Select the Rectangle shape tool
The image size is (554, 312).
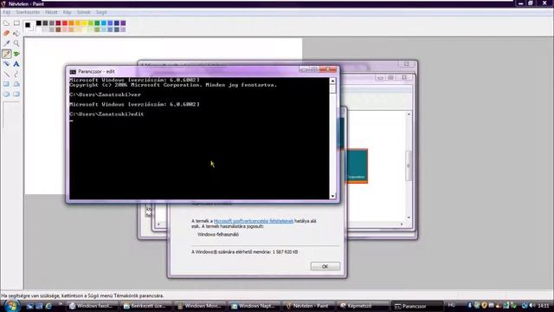click(6, 84)
